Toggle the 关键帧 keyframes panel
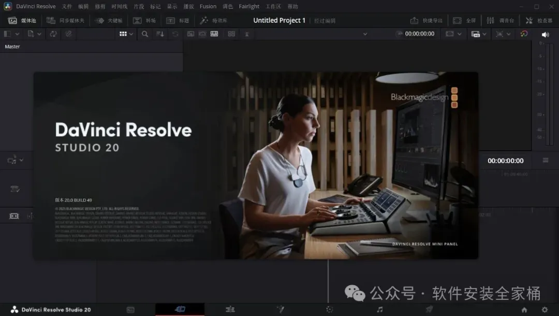Screen dimensions: 559x316 pos(109,20)
